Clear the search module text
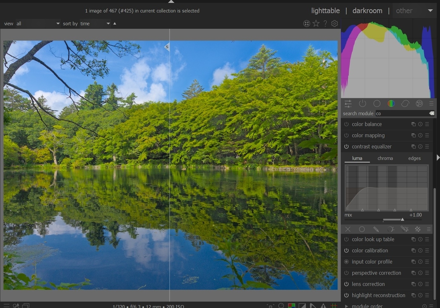The width and height of the screenshot is (440, 308). (x=432, y=113)
